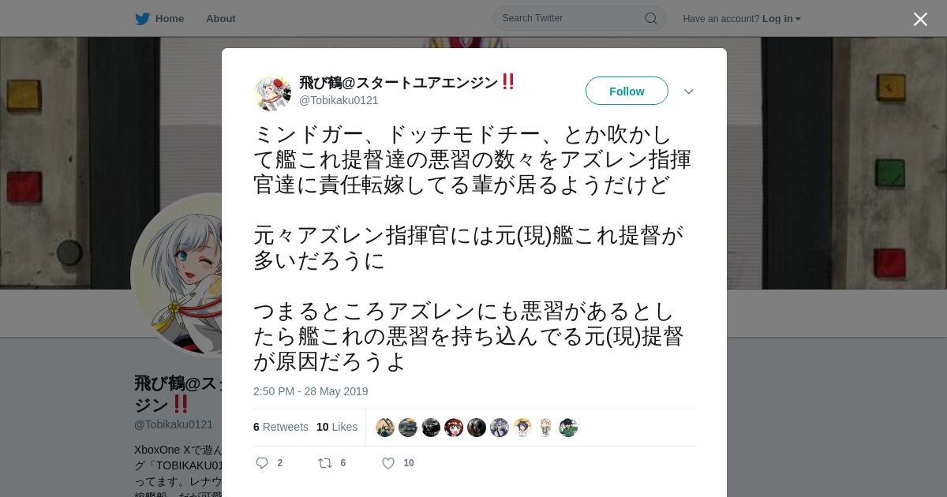The image size is (947, 497).
Task: Close the tweet overlay with X
Action: click(920, 19)
